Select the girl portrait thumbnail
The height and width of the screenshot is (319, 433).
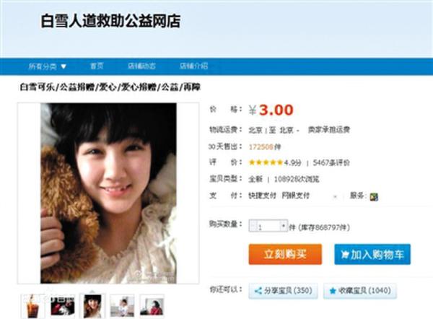click(x=92, y=306)
